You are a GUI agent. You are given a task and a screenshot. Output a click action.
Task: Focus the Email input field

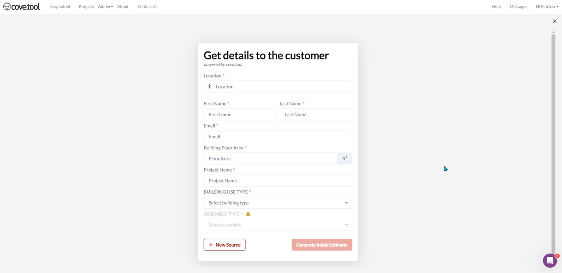pyautogui.click(x=278, y=137)
